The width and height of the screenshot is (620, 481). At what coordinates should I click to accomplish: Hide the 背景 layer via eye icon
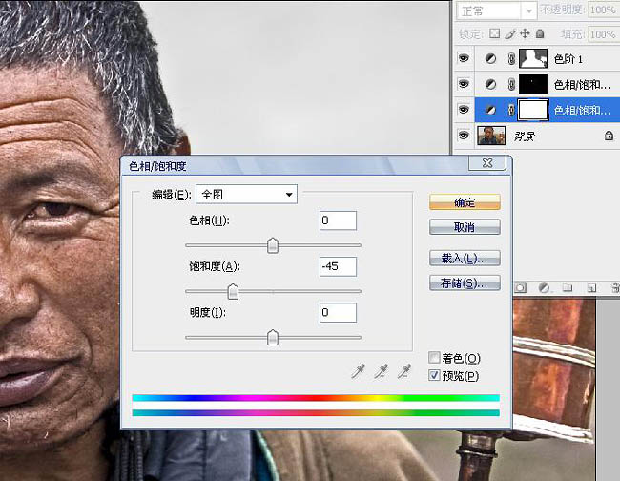[x=464, y=136]
